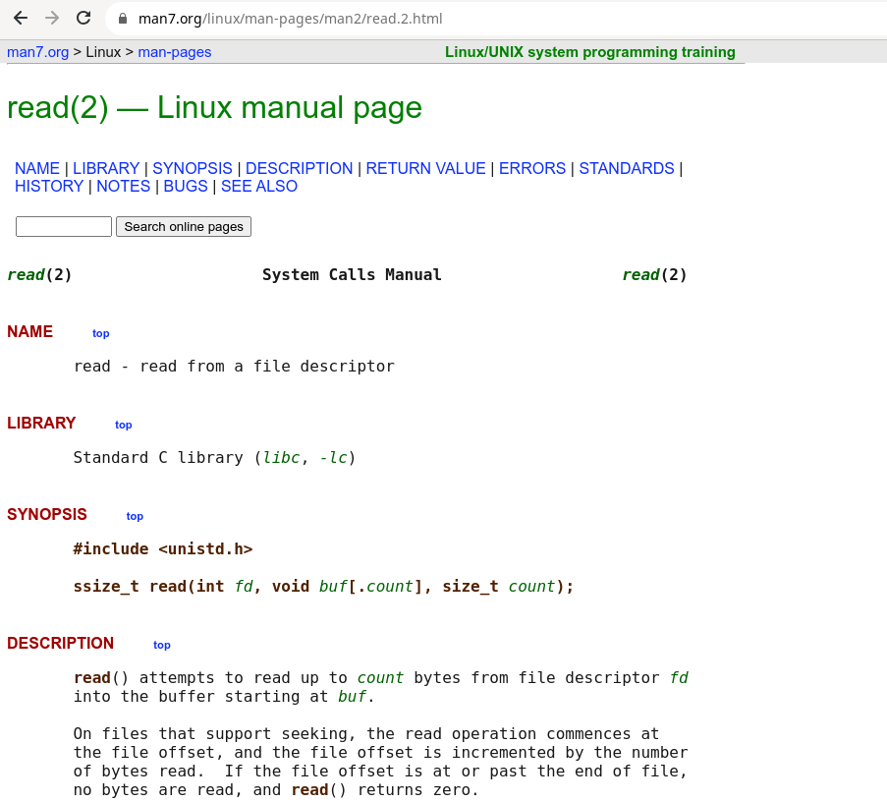The width and height of the screenshot is (887, 802).
Task: Click the search text input field
Action: (63, 226)
